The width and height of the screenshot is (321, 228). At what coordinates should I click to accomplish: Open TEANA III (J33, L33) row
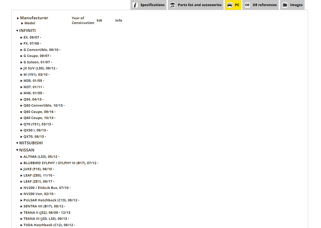coord(46,218)
